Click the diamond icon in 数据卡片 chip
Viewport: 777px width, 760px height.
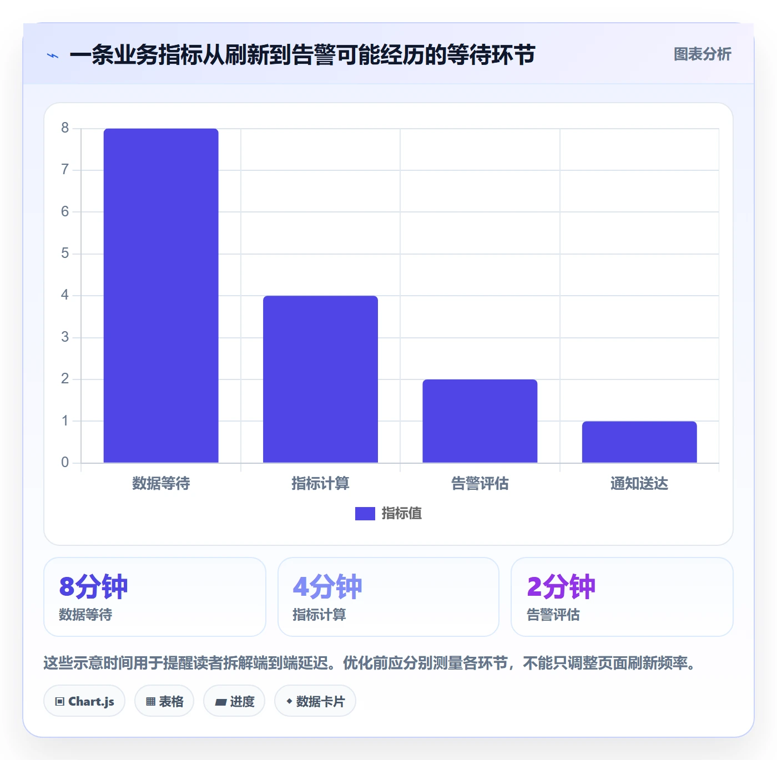tap(289, 701)
